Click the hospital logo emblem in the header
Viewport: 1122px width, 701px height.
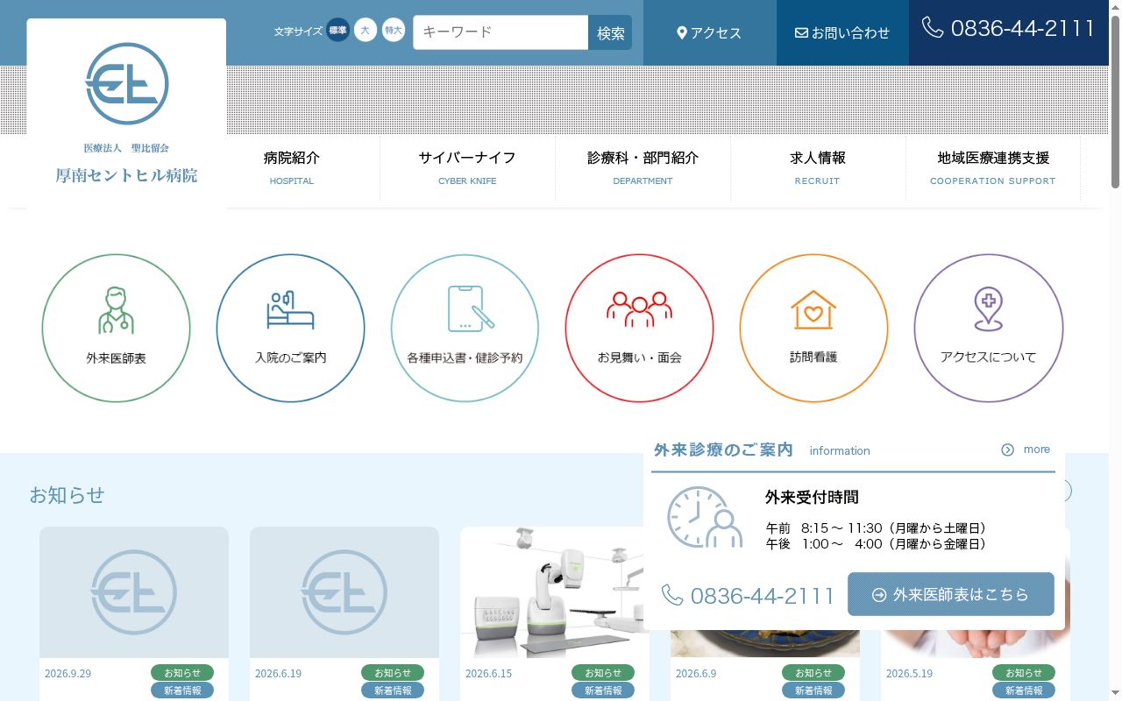click(x=127, y=84)
